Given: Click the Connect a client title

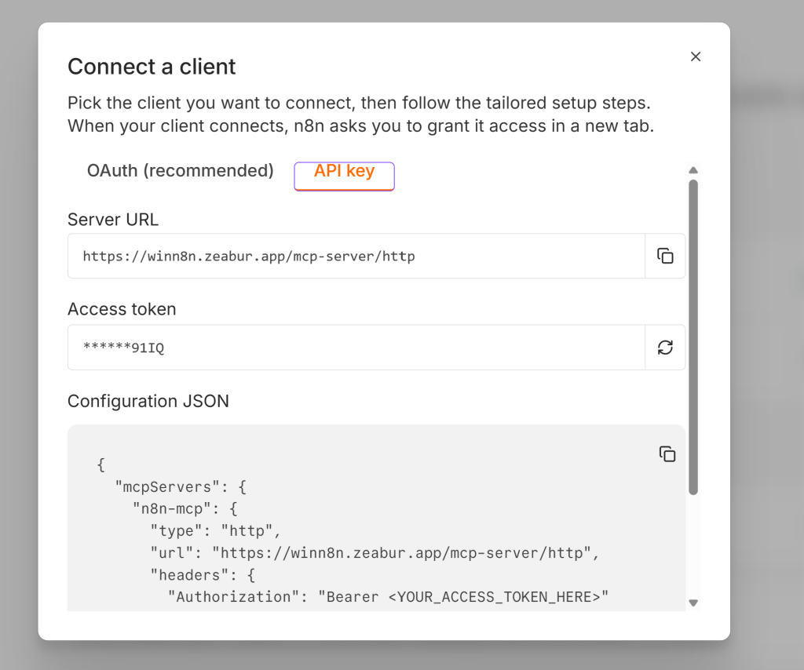Looking at the screenshot, I should [152, 67].
